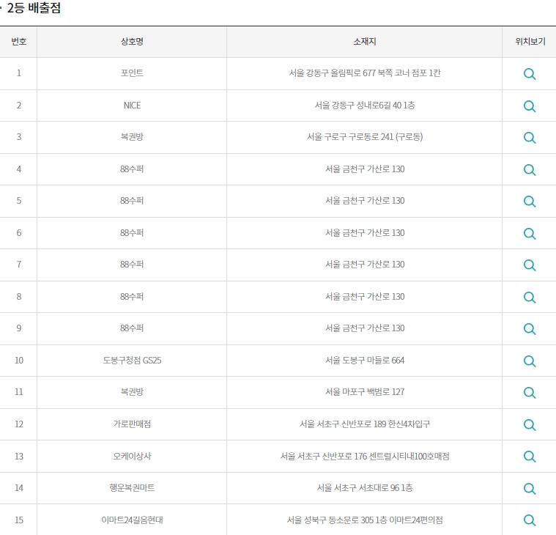Show location for row 8 88수퍼
The image size is (556, 535).
coord(530,298)
